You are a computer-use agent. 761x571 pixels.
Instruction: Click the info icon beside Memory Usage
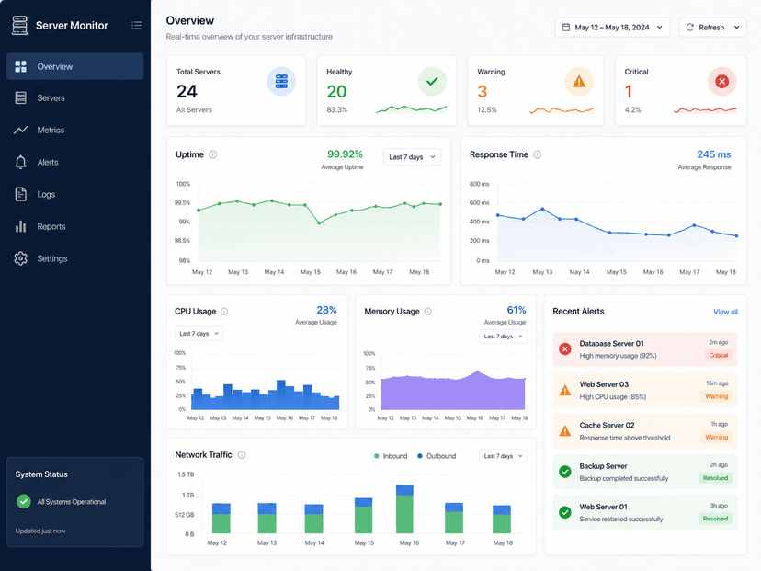[427, 311]
